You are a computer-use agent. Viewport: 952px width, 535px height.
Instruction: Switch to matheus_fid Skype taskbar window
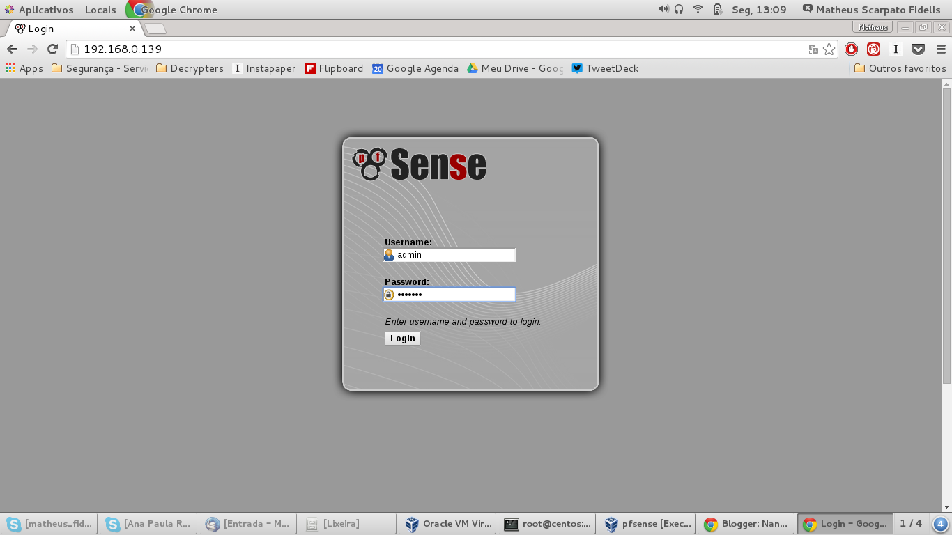[x=49, y=524]
